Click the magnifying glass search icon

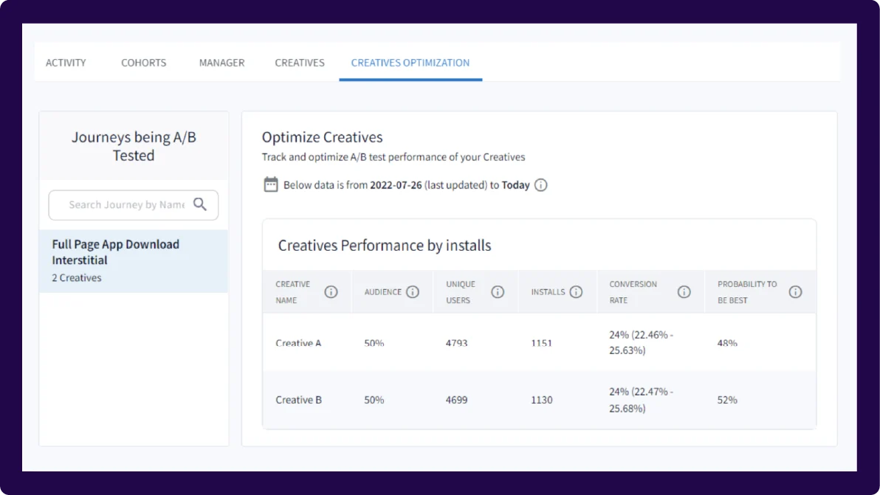pyautogui.click(x=199, y=204)
